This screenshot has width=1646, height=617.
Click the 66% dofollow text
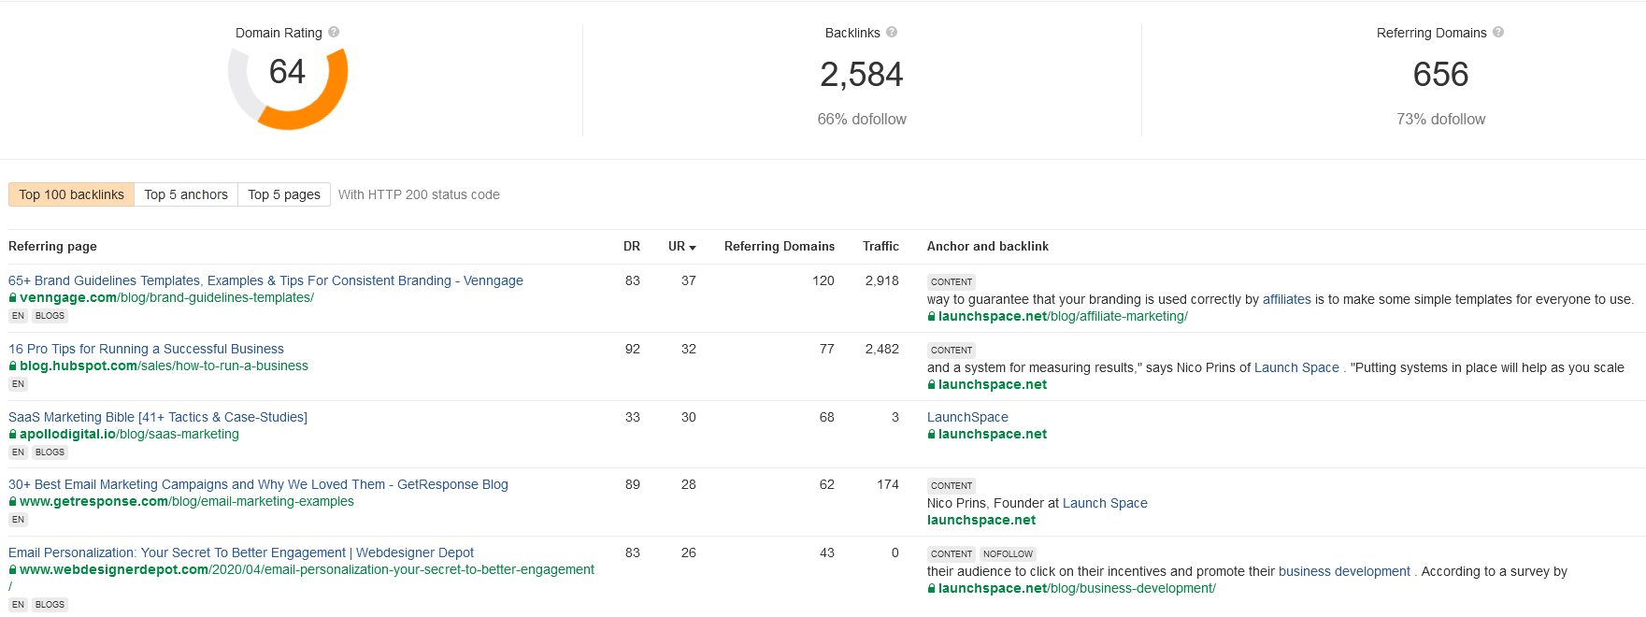point(862,120)
